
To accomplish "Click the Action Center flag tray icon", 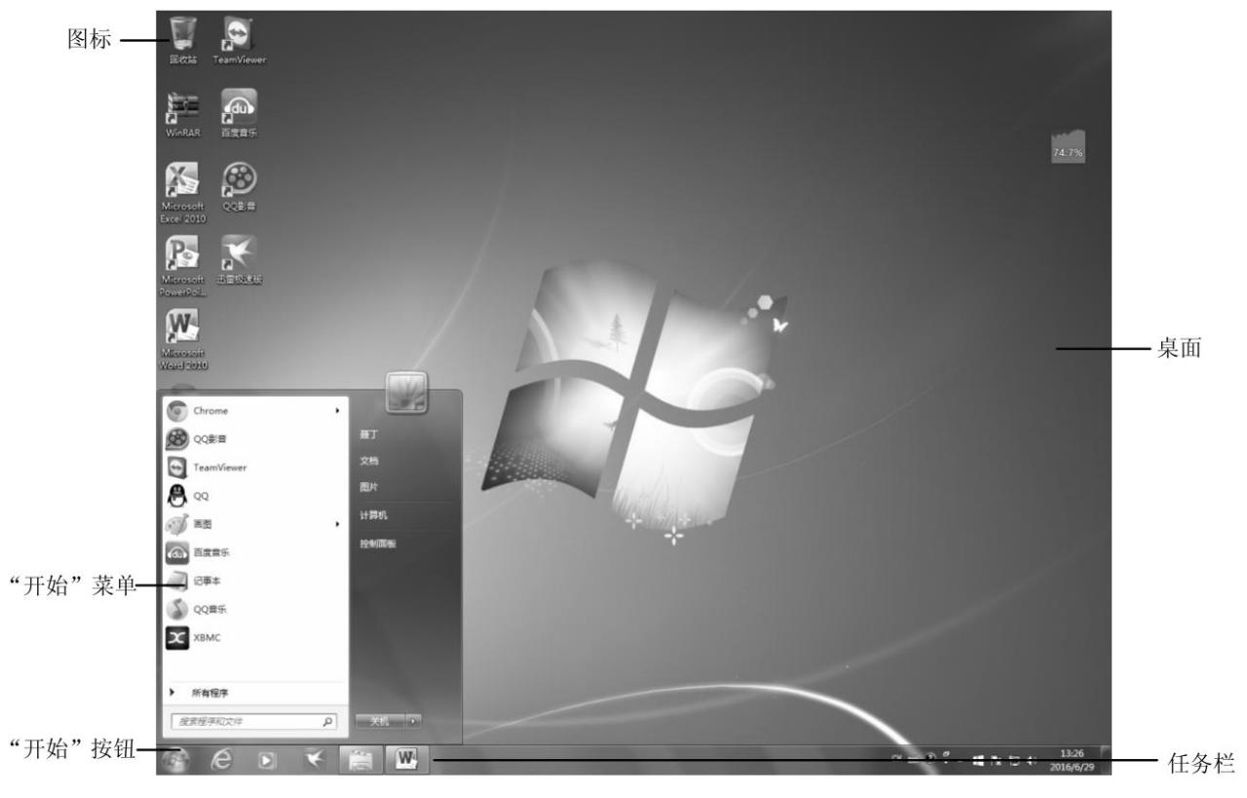I will click(x=995, y=761).
